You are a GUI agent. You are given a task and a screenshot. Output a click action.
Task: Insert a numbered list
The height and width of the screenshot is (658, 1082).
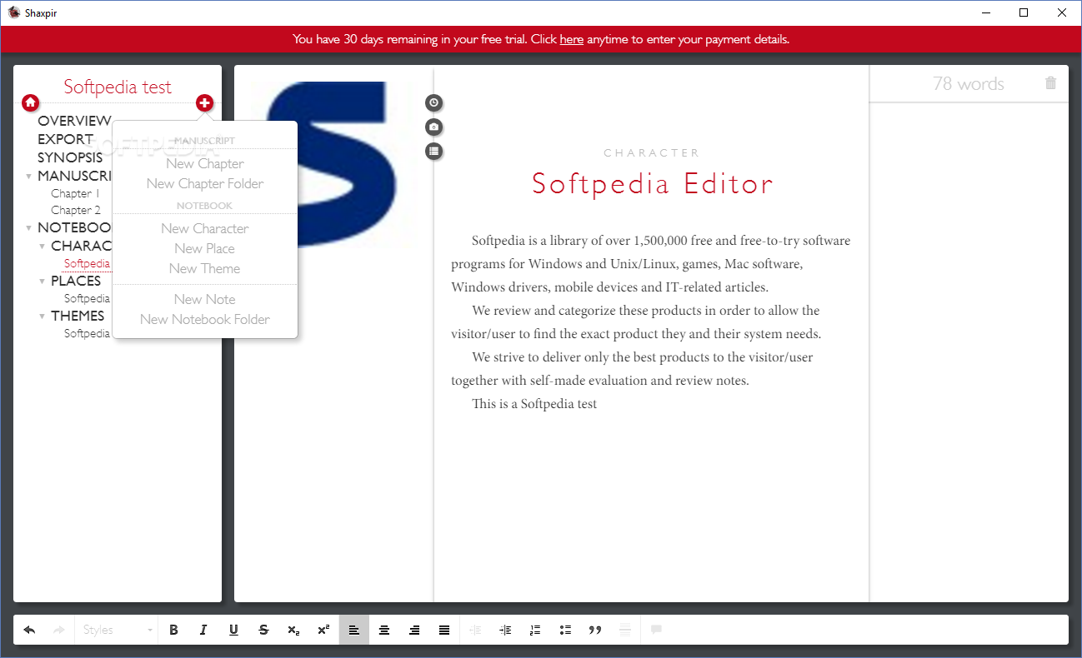tap(535, 630)
